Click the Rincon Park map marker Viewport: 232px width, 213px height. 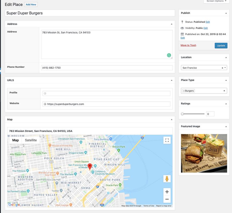[118, 150]
